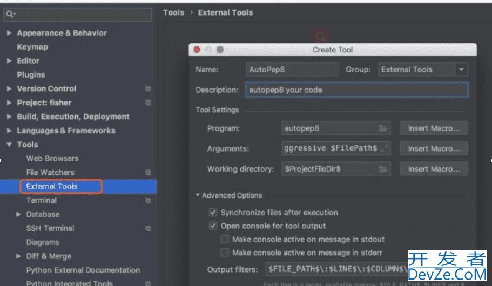Click the Program field containing autopep8

[x=336, y=128]
